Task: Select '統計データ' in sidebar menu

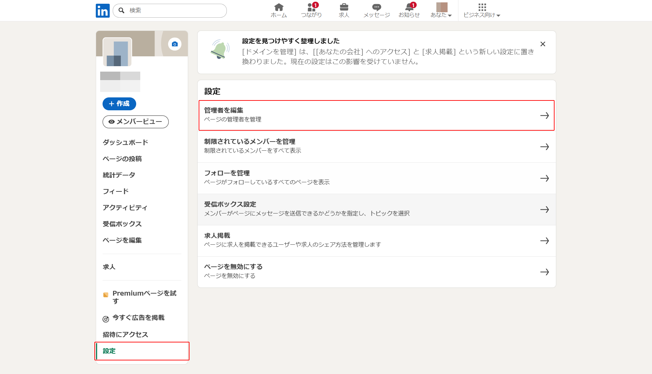Action: [x=119, y=175]
